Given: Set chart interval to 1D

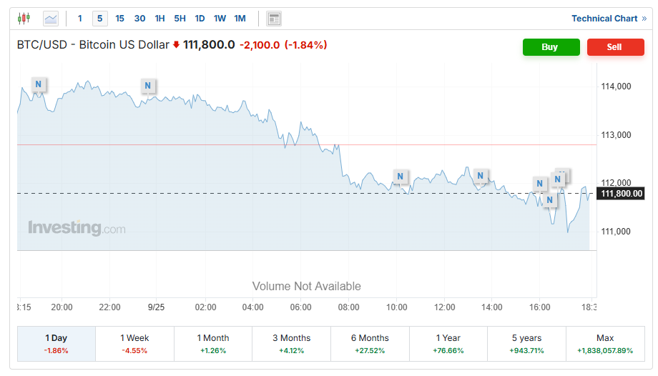Looking at the screenshot, I should (200, 19).
